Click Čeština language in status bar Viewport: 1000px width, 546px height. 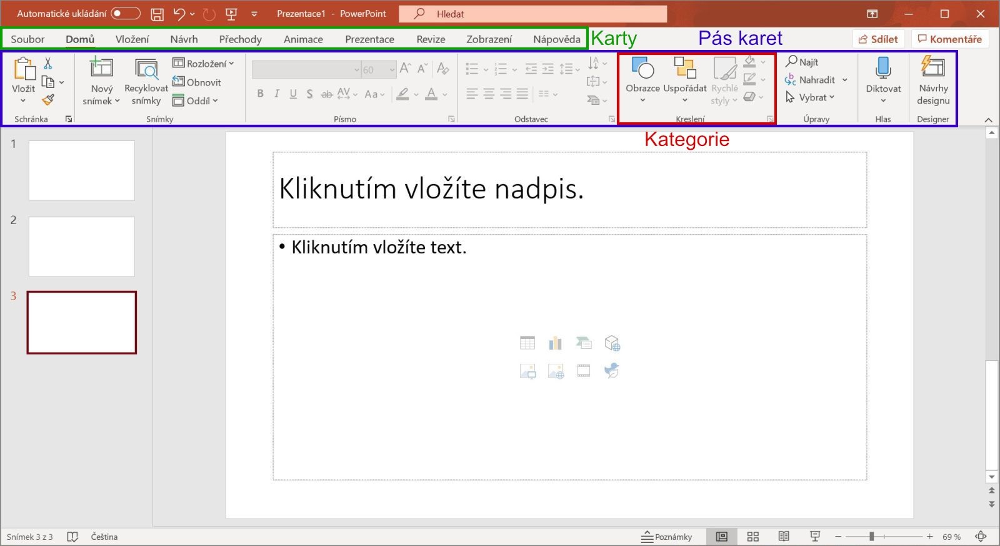click(x=104, y=537)
